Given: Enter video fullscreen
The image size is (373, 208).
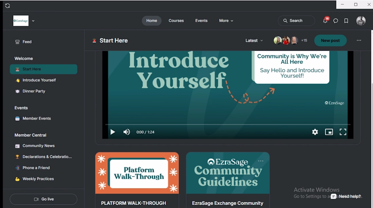Looking at the screenshot, I should pyautogui.click(x=343, y=132).
